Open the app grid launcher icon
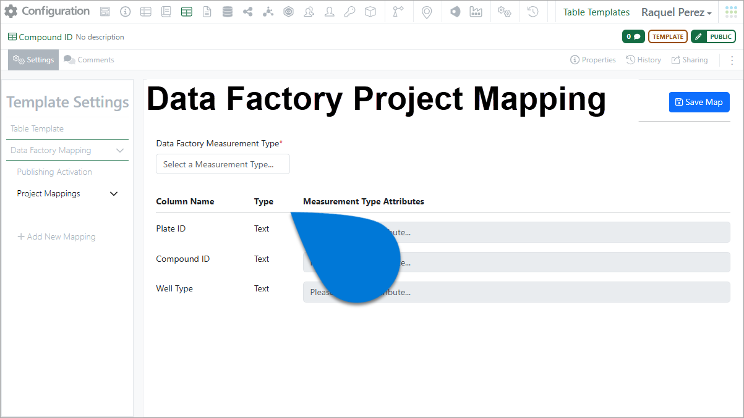The width and height of the screenshot is (744, 418). pos(731,12)
